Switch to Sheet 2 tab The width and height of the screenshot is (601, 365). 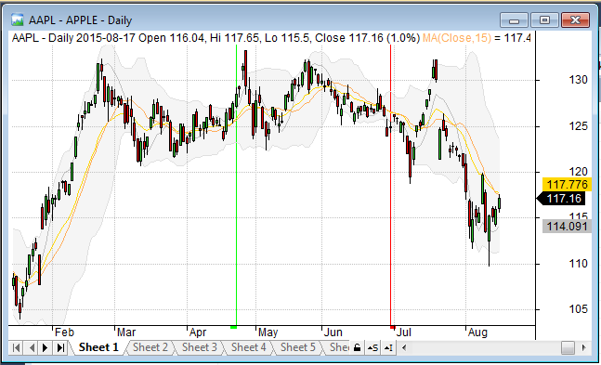(x=150, y=347)
